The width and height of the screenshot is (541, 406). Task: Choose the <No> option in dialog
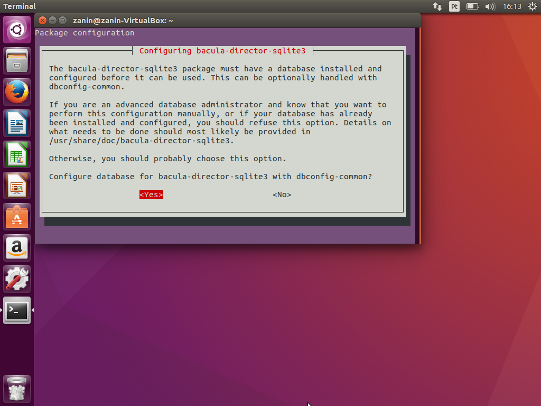(x=282, y=195)
